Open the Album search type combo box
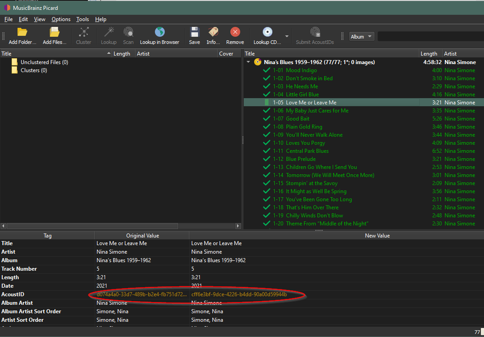Viewport: 484px width, 337px height. click(361, 37)
